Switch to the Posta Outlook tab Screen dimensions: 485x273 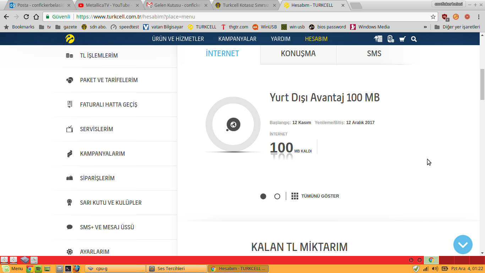40,5
